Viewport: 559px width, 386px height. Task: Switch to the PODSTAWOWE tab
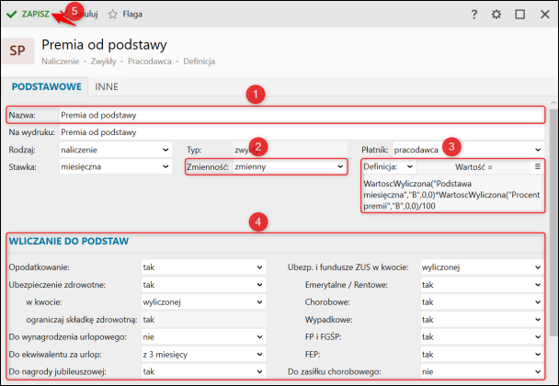46,86
